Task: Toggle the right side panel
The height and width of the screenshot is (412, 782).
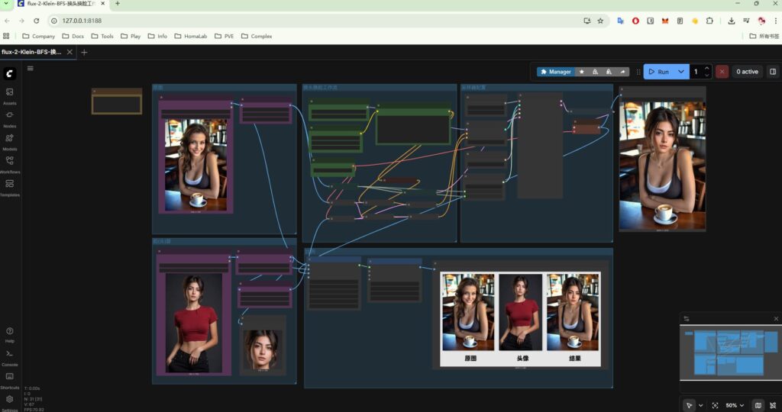Action: [x=773, y=72]
